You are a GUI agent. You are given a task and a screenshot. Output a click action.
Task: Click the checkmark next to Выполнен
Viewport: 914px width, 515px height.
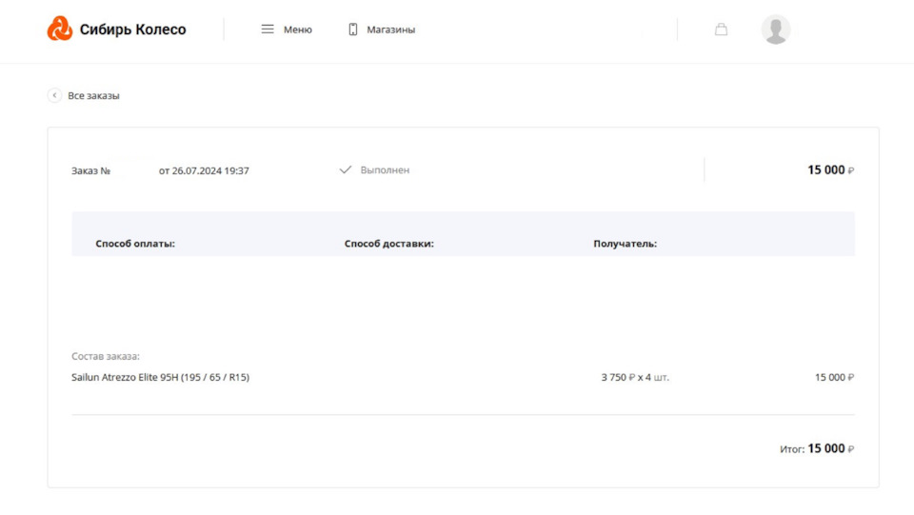pos(346,169)
